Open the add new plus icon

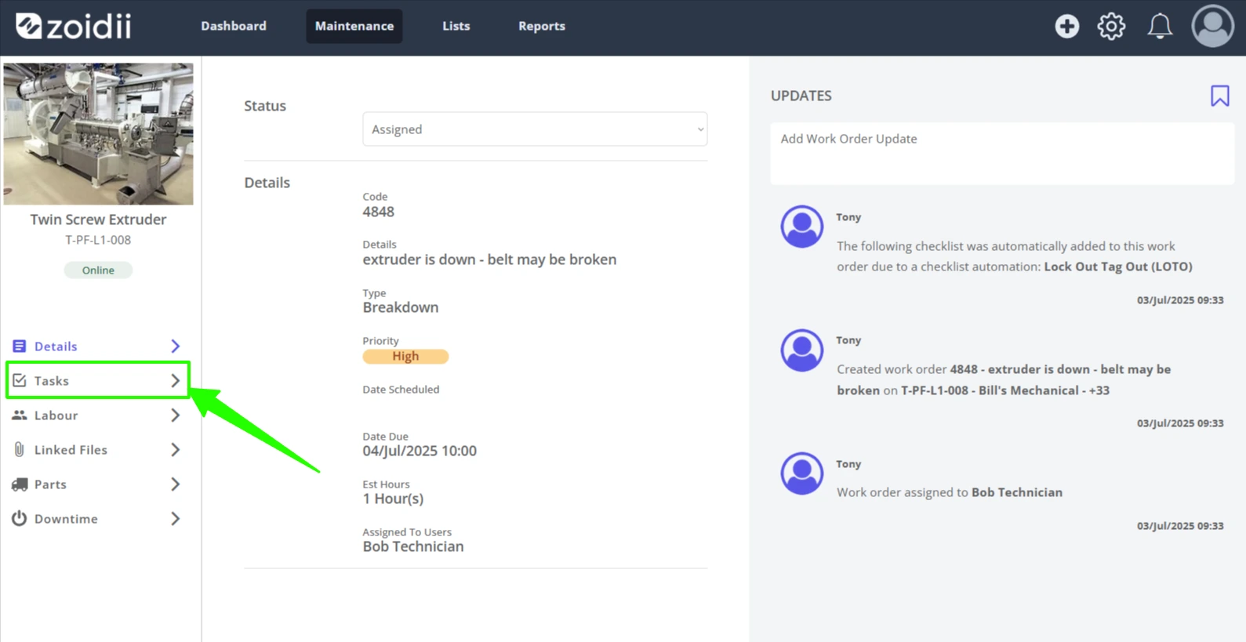(x=1066, y=26)
